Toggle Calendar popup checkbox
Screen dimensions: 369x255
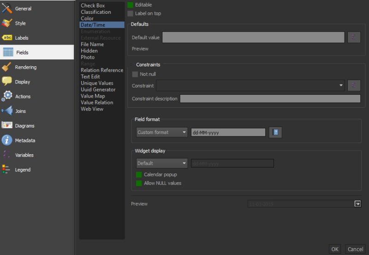pos(139,174)
